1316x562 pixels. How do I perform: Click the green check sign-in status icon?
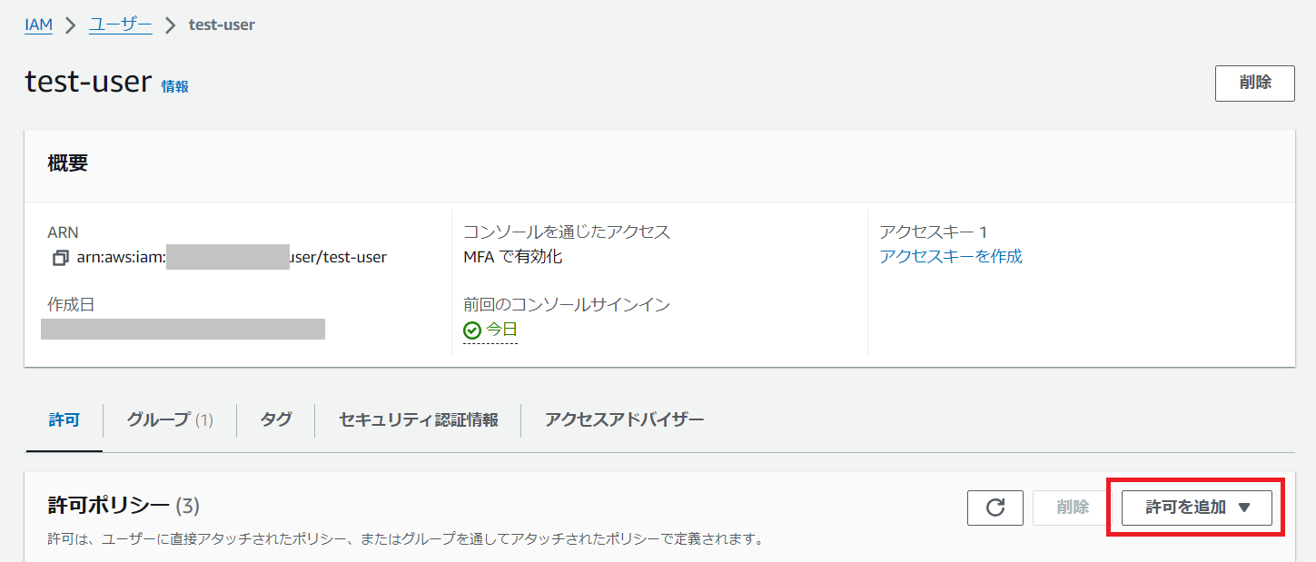(x=471, y=330)
